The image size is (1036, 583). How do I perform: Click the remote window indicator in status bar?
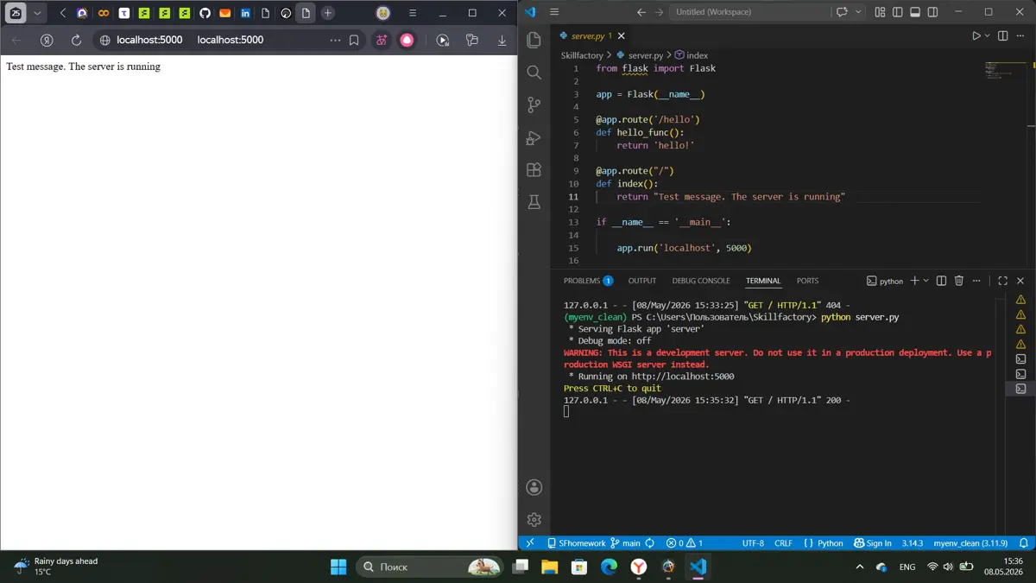(x=530, y=543)
